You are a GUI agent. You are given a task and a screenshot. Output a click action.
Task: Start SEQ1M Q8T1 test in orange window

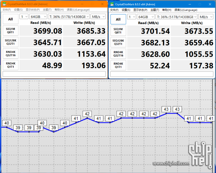[x=11, y=31]
